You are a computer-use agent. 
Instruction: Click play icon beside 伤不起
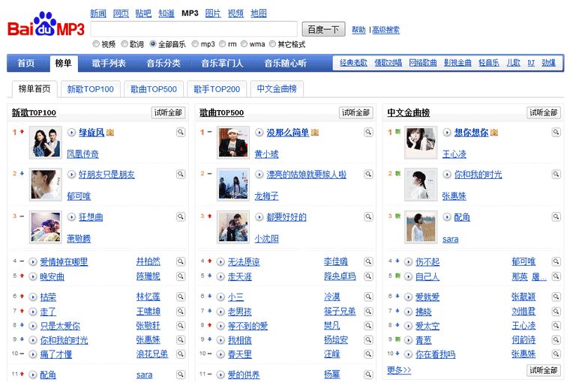click(x=408, y=262)
